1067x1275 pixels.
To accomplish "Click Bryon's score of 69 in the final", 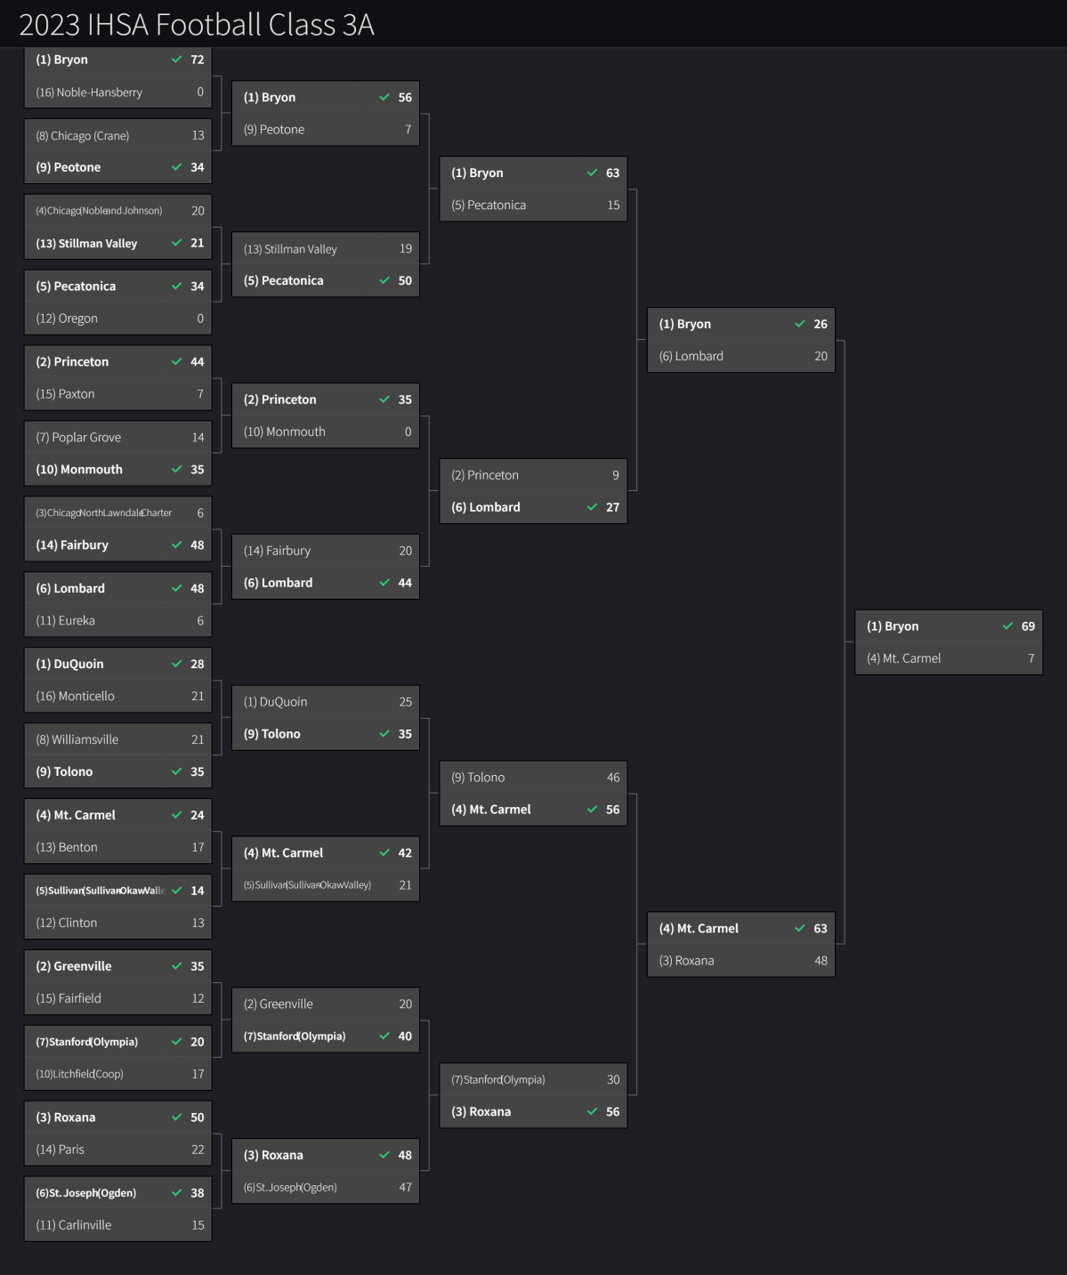I will coord(1028,626).
